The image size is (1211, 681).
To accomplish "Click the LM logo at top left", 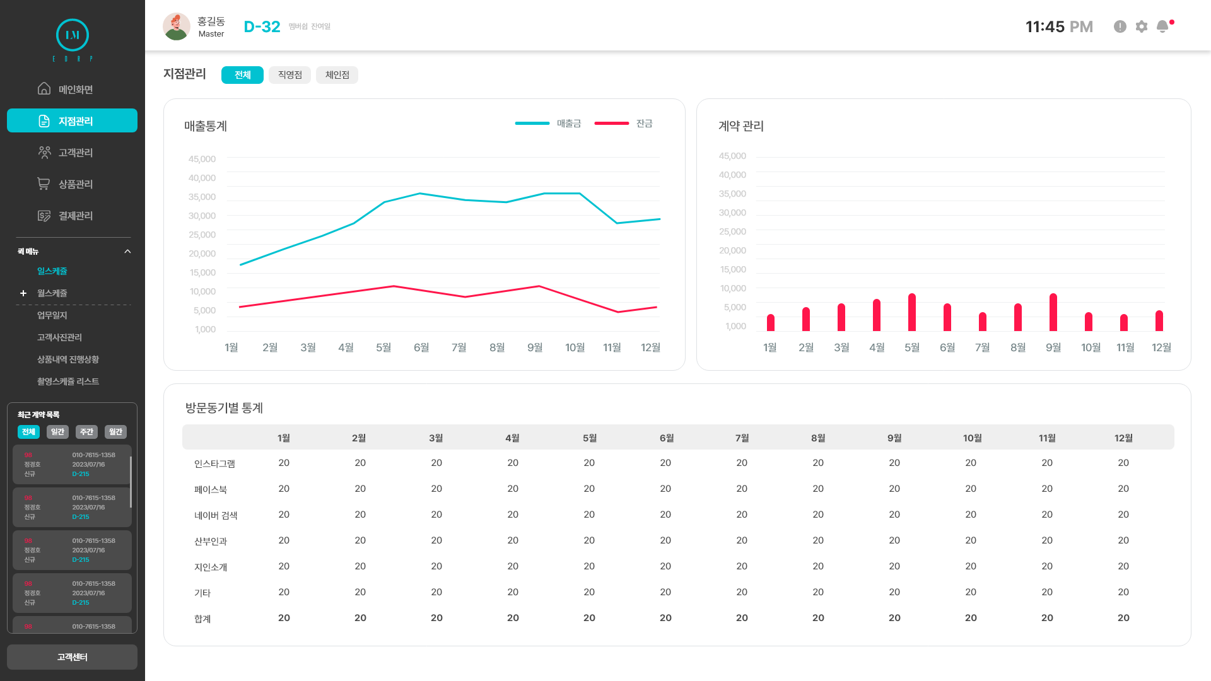I will (73, 35).
